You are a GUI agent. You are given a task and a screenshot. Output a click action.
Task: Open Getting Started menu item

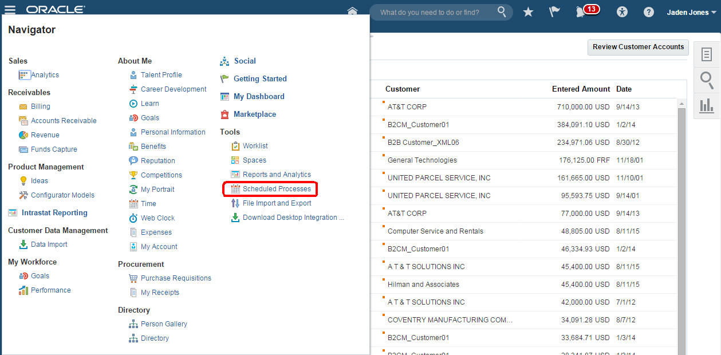tap(260, 79)
